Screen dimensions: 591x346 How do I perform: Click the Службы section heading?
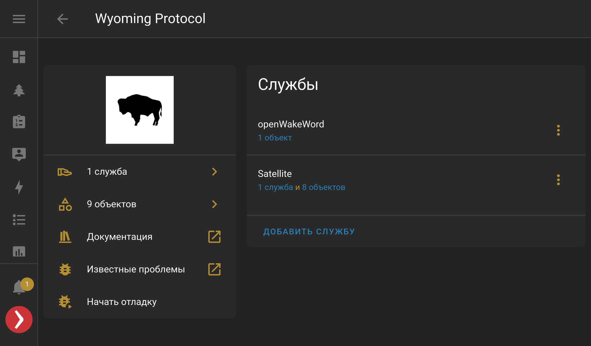(x=288, y=85)
